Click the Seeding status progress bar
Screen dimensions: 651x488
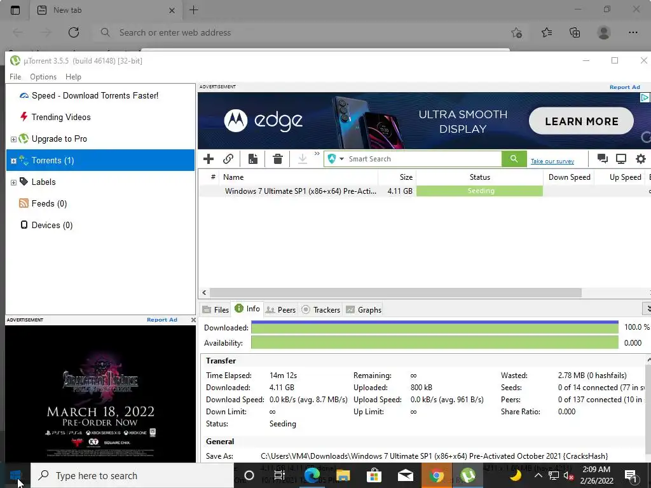tap(479, 191)
